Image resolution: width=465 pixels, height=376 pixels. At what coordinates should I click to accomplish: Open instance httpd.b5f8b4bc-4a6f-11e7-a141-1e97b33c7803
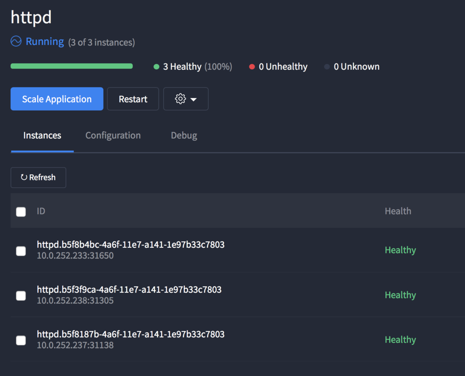point(130,245)
